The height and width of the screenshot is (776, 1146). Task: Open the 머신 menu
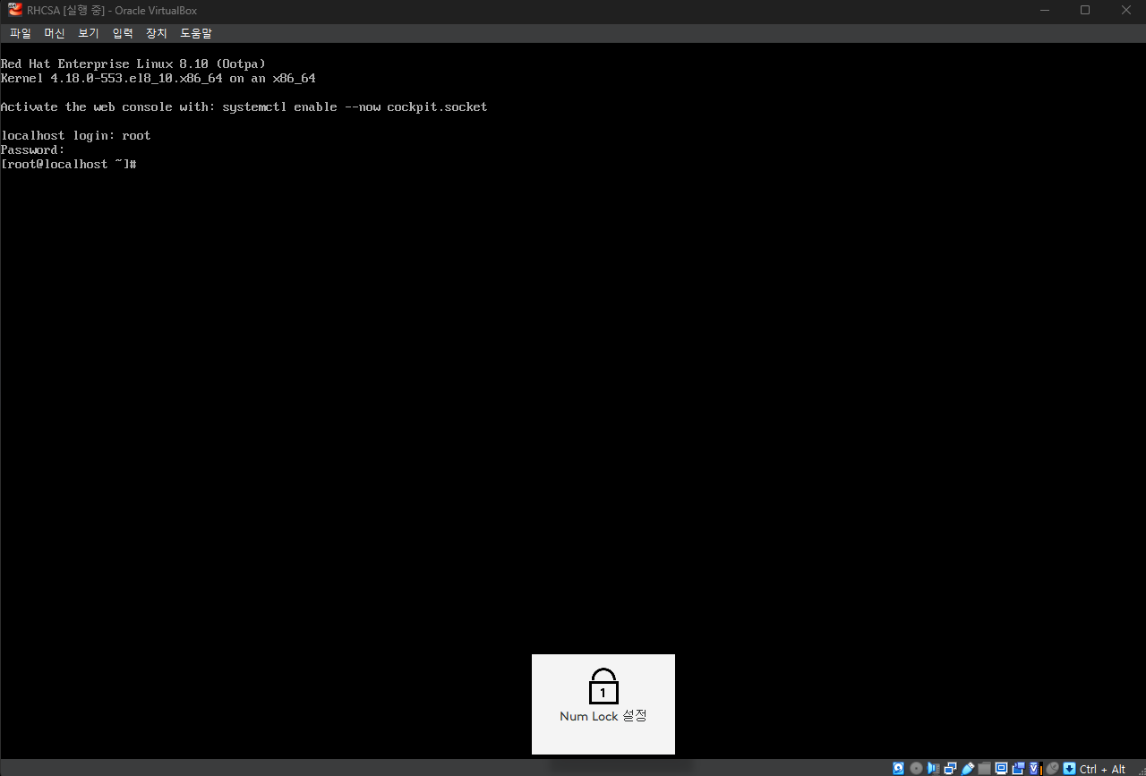point(55,33)
